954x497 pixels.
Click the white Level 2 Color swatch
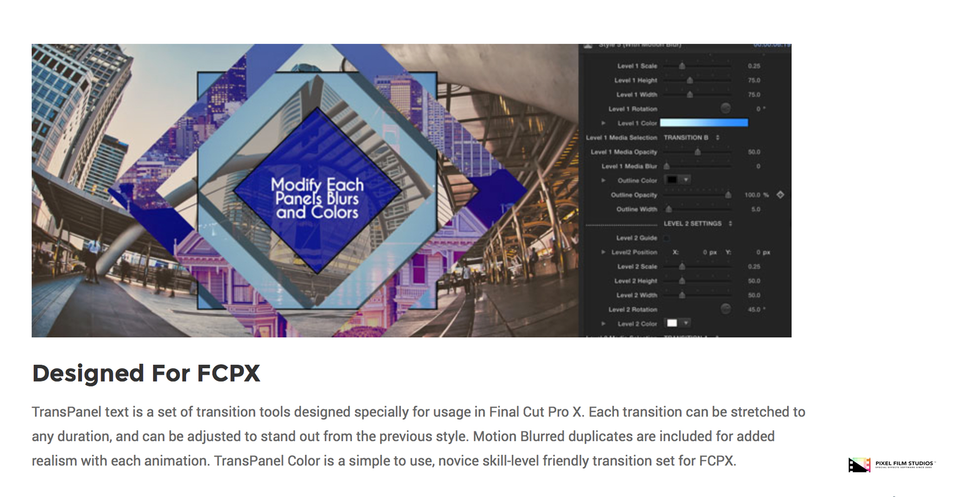click(x=672, y=323)
